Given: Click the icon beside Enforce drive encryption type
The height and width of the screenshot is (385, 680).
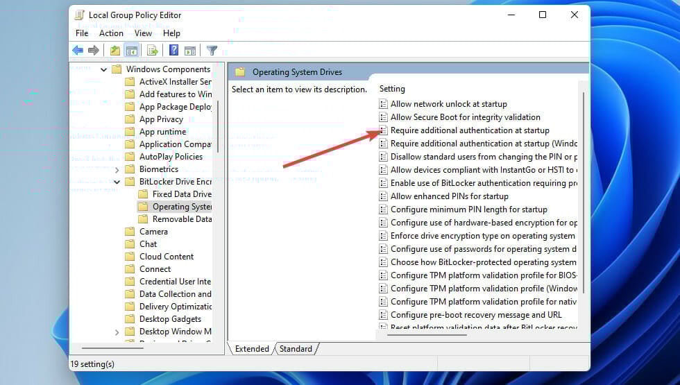Looking at the screenshot, I should coord(383,236).
